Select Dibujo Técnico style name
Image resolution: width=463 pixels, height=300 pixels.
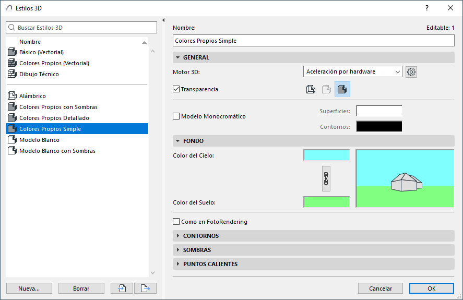tap(39, 74)
